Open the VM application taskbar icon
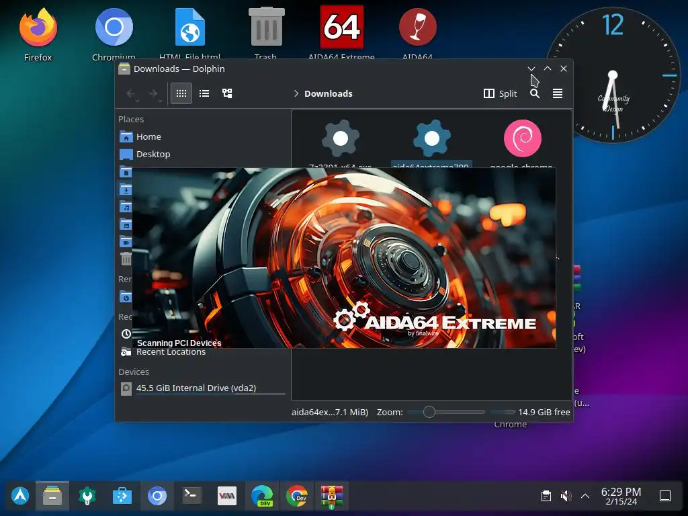 click(227, 497)
